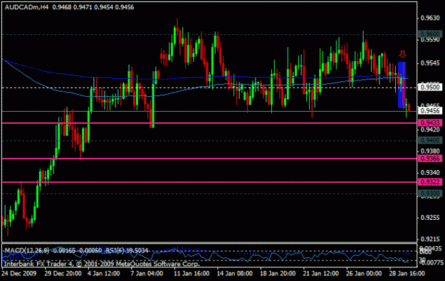Viewport: 445px width, 281px height.
Task: Click the -0.00775 indicator scale value
Action: coord(431,263)
